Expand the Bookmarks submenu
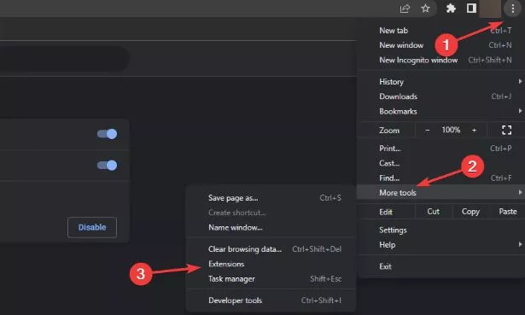Screen dimensions: 525x315 click(441, 111)
